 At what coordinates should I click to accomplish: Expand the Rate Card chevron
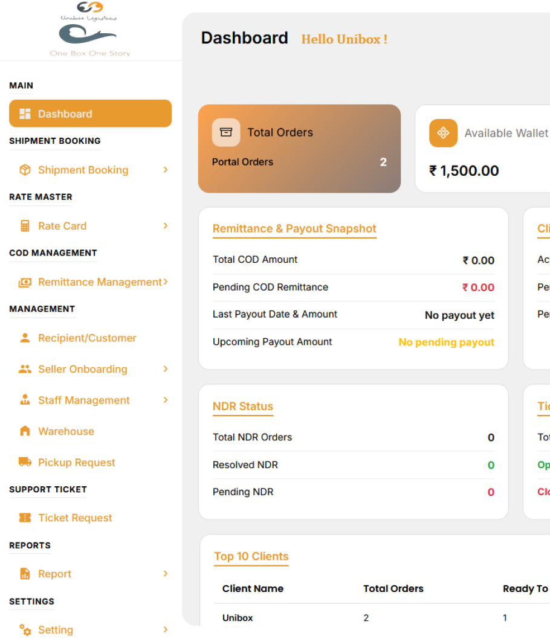tap(165, 226)
